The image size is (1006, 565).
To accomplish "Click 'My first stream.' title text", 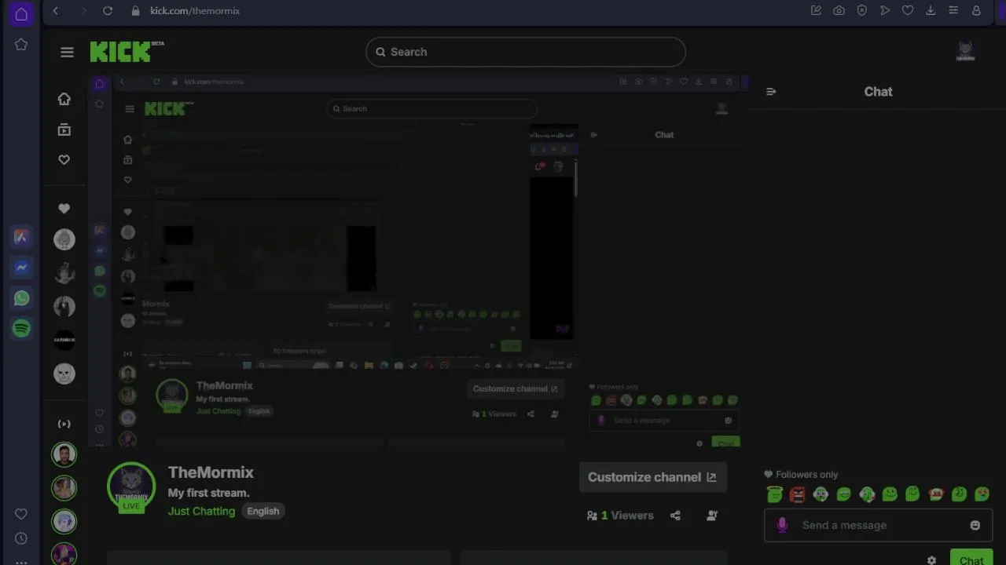I will pos(208,493).
